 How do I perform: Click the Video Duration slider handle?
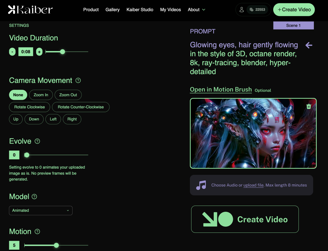pos(63,52)
